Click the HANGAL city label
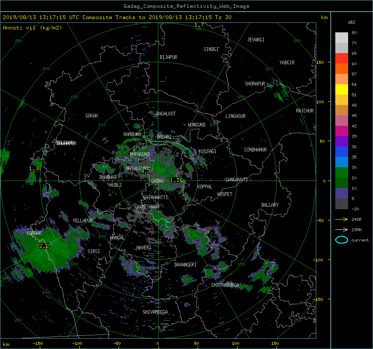 (117, 238)
